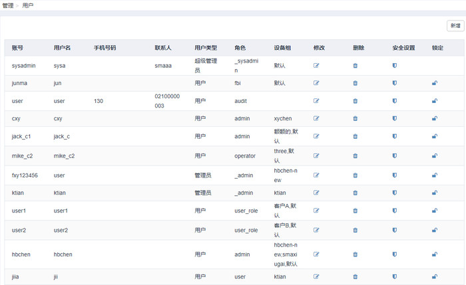This screenshot has height=285, width=466.
Task: Toggle lock status for user2
Action: [x=435, y=231]
